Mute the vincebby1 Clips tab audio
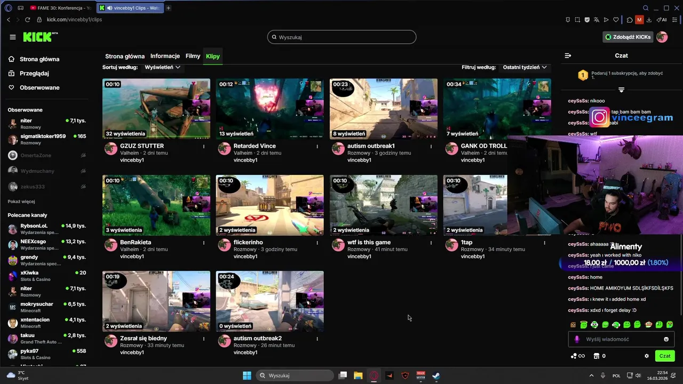The height and width of the screenshot is (384, 683). tap(109, 8)
